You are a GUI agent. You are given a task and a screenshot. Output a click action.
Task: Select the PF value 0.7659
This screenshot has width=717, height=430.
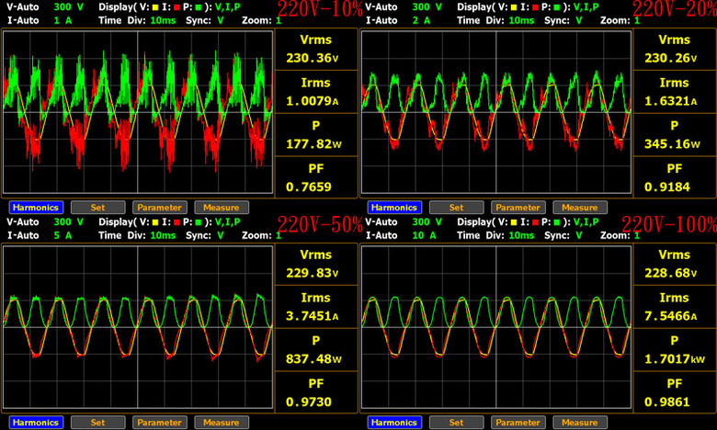pos(309,187)
